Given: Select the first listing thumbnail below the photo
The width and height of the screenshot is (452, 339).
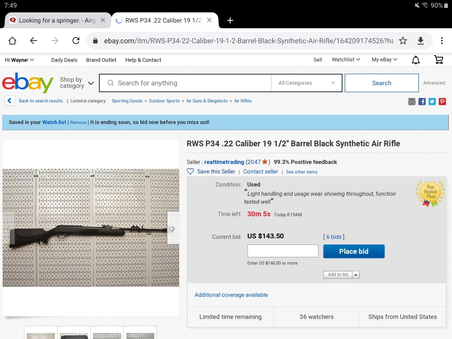Looking at the screenshot, I should (x=41, y=333).
